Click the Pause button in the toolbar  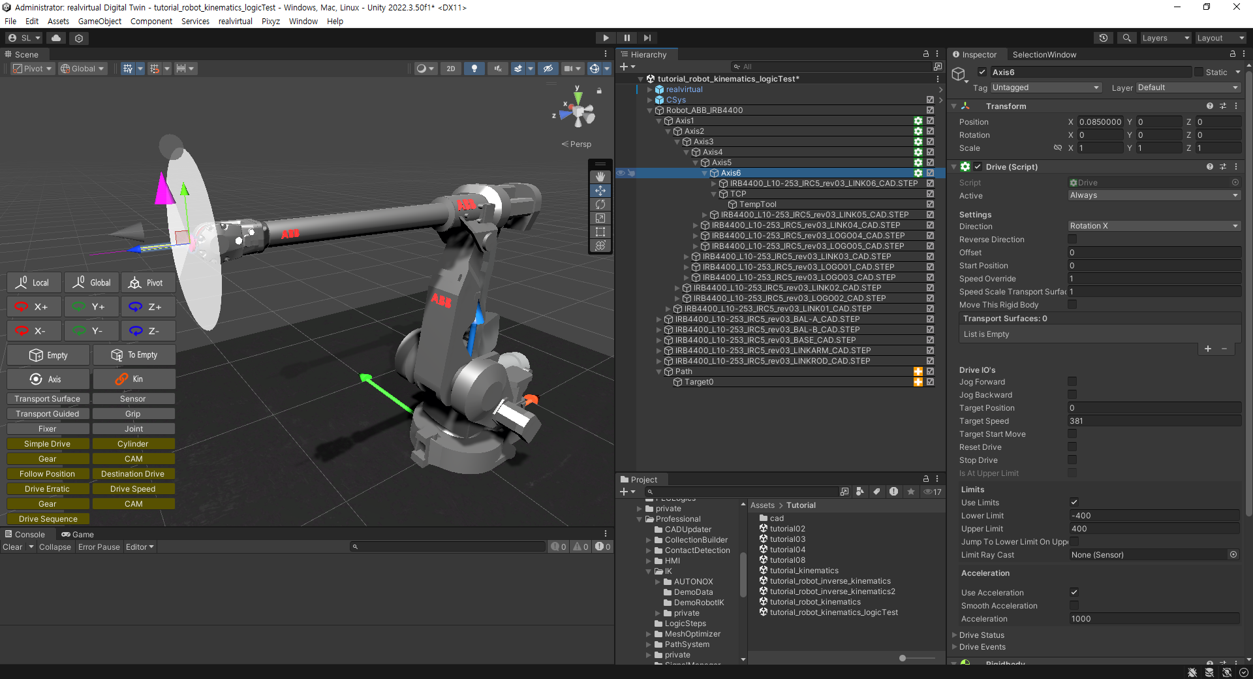click(x=626, y=38)
